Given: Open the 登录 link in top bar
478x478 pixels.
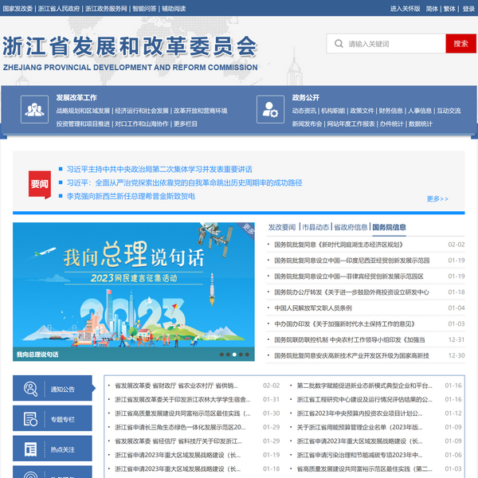Looking at the screenshot, I should point(468,9).
